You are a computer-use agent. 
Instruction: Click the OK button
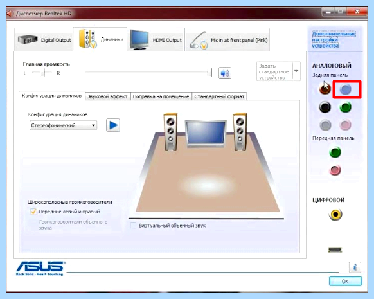[x=345, y=282]
